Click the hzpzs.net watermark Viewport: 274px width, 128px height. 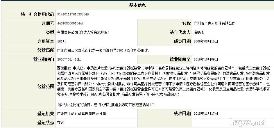[248, 122]
